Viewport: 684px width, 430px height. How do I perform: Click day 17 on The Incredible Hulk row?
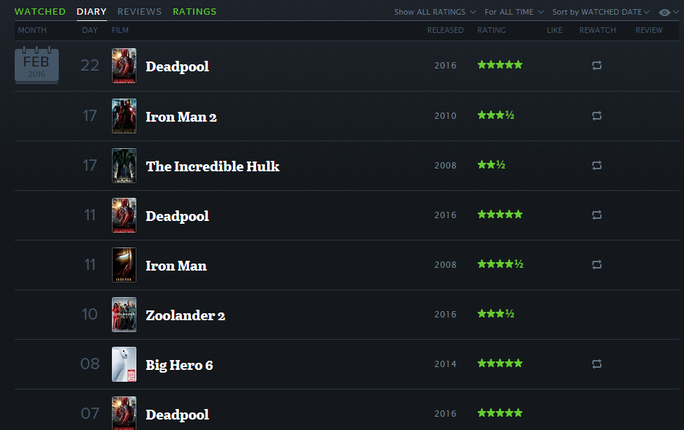tap(90, 165)
